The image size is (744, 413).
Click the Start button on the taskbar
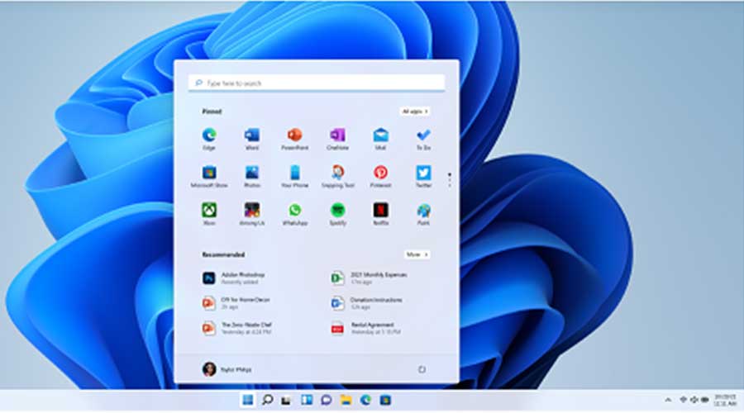pyautogui.click(x=248, y=400)
